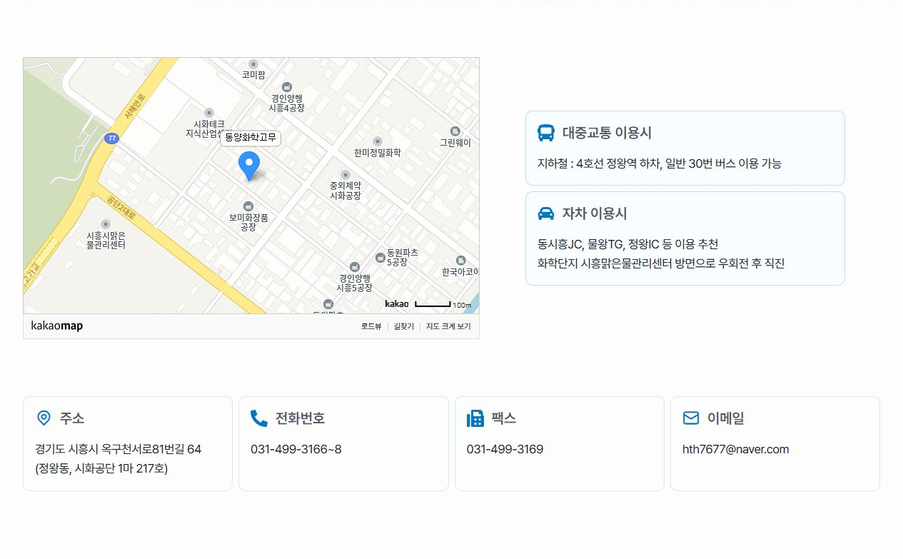Screen dimensions: 903x559
Task: Click the 자차 이용시 heading
Action: point(595,213)
